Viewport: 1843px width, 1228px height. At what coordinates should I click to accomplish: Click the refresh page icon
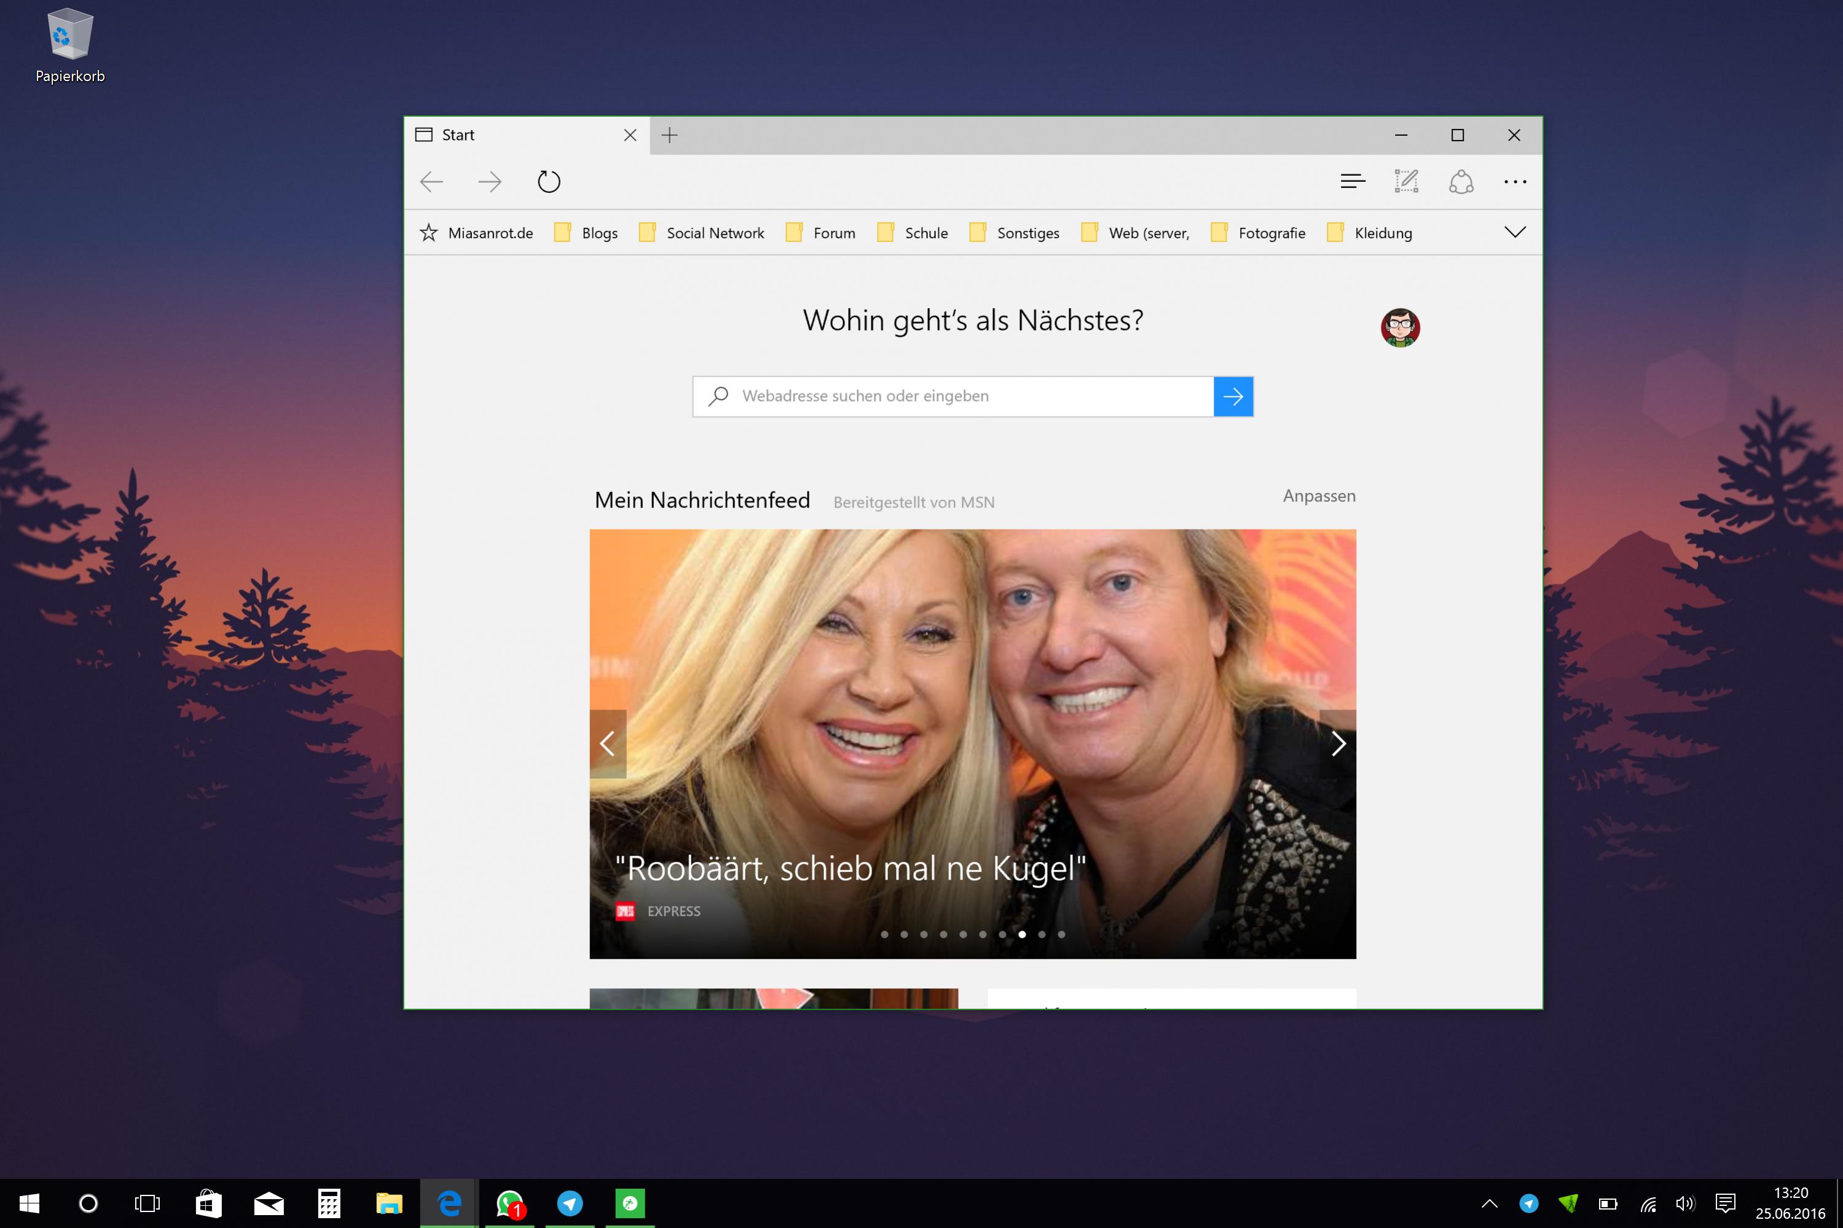click(548, 182)
